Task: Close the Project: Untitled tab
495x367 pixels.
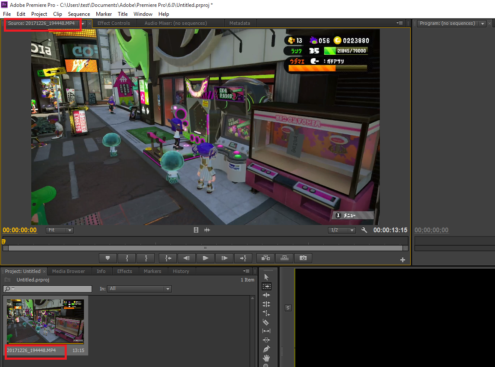Action: tap(45, 272)
